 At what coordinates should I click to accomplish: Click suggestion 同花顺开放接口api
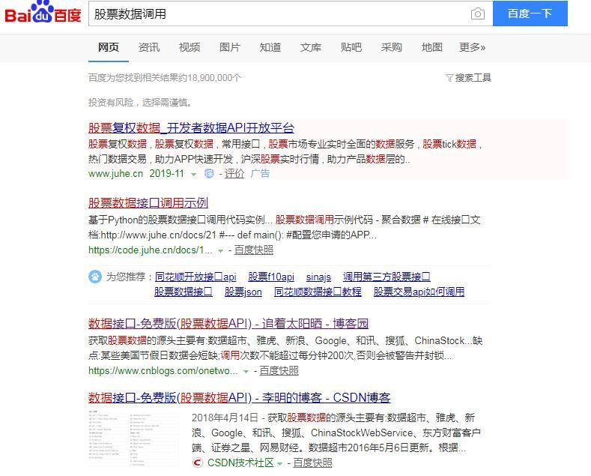pos(196,277)
